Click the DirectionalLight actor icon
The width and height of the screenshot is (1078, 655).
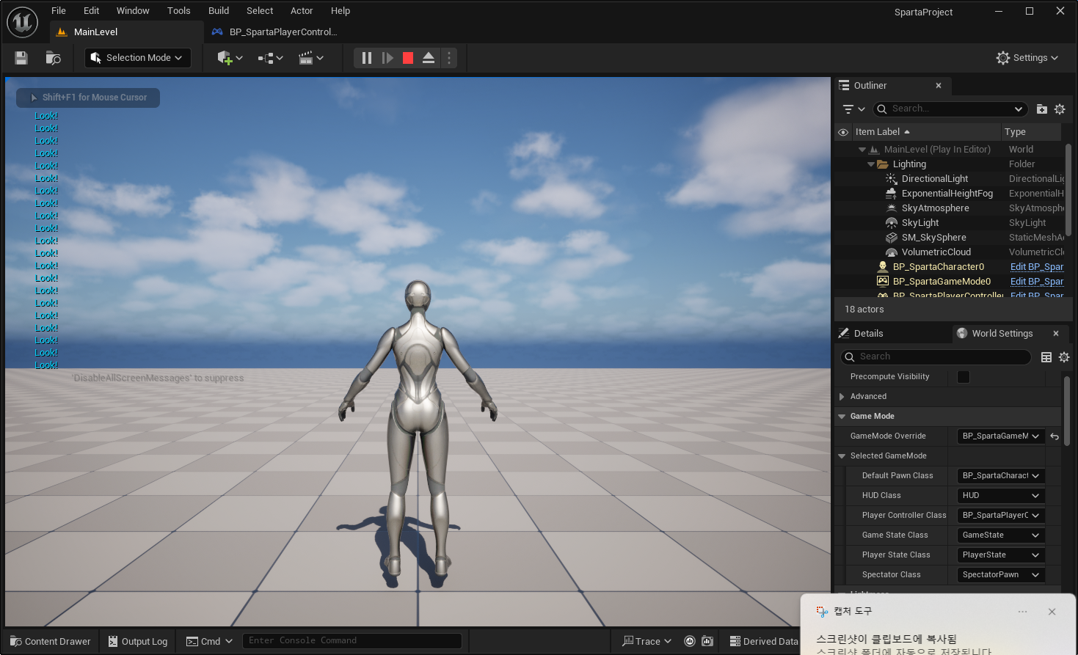click(892, 179)
